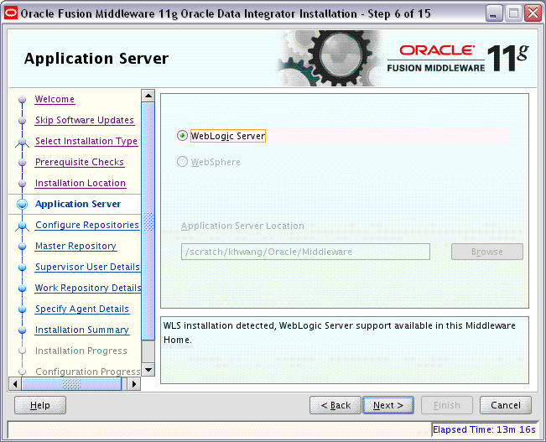Select the WebSphere radio option

coord(182,162)
